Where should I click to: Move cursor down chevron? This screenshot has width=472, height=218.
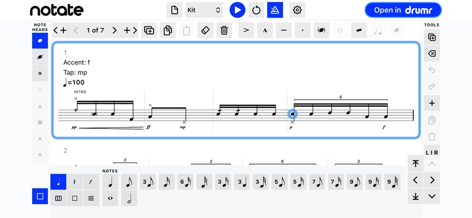pyautogui.click(x=432, y=196)
